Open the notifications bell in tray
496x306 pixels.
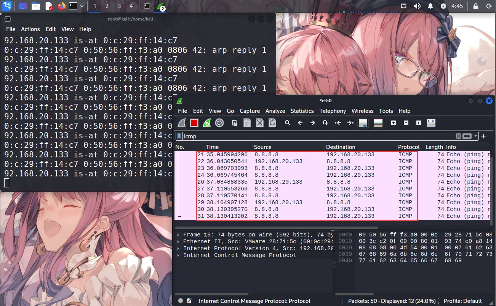pos(430,6)
